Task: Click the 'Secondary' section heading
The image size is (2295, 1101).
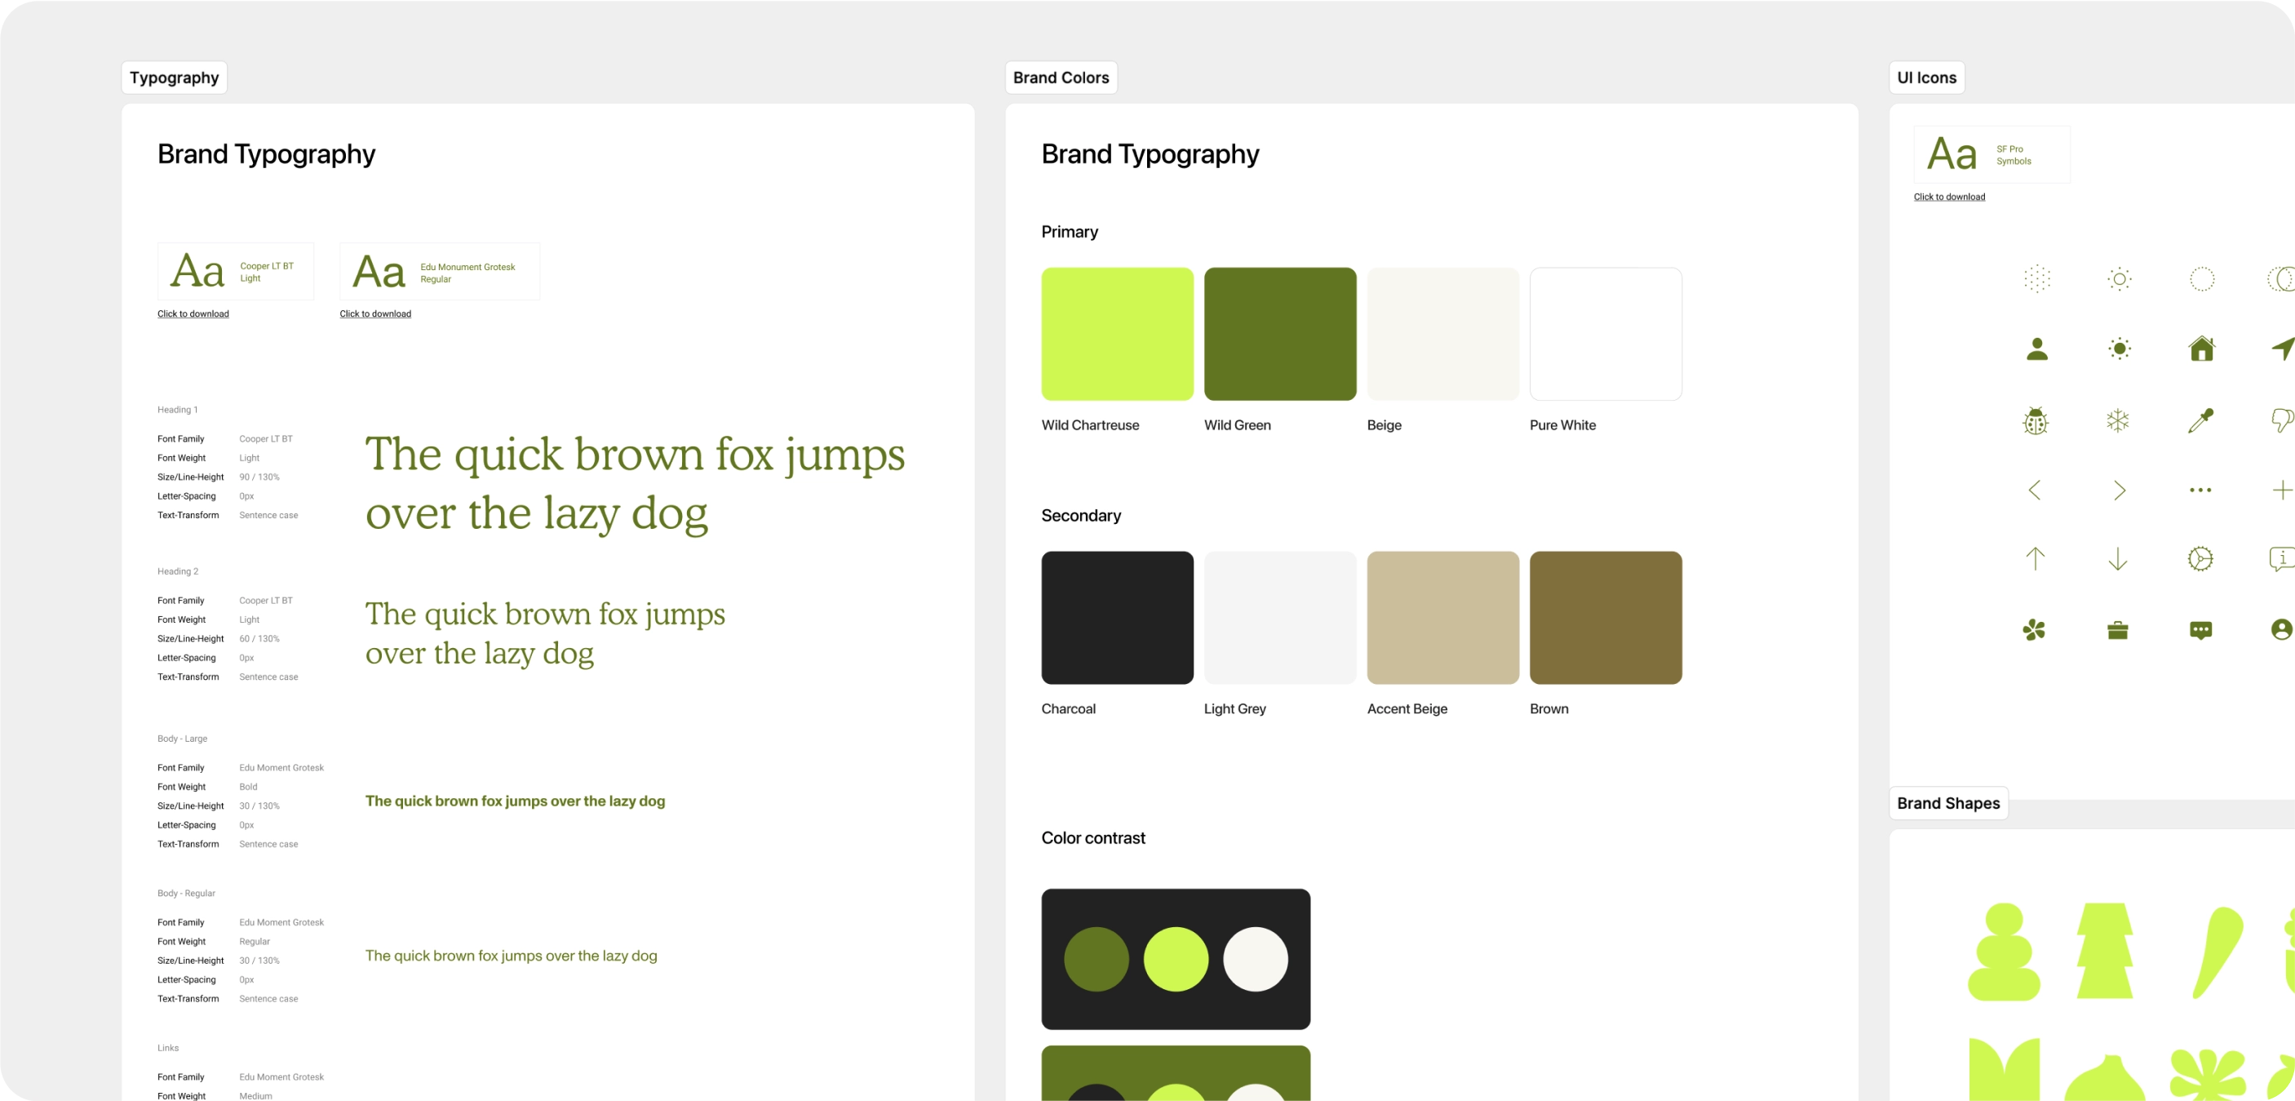Action: tap(1082, 515)
